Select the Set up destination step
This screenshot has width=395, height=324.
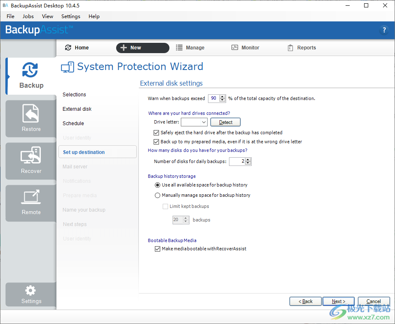point(98,152)
